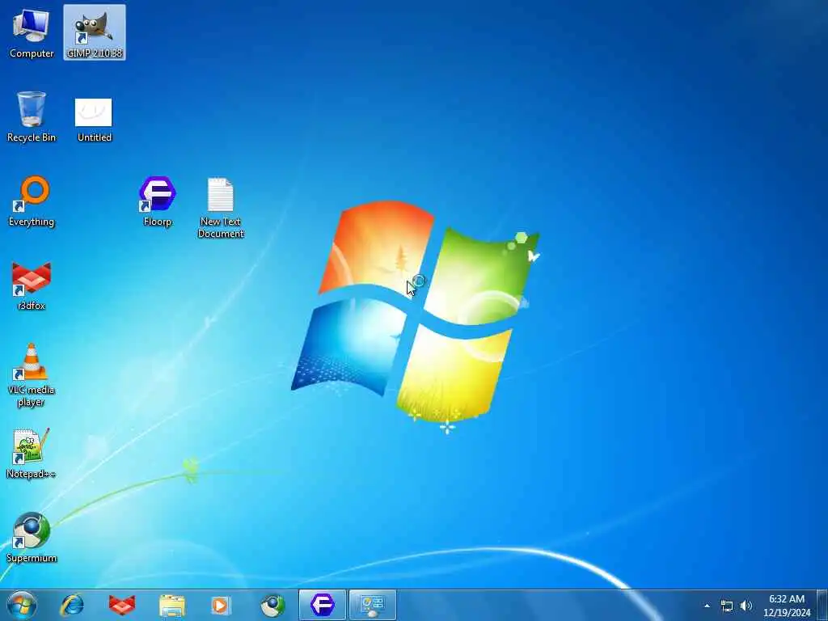Select the Untitled image file

(x=94, y=120)
